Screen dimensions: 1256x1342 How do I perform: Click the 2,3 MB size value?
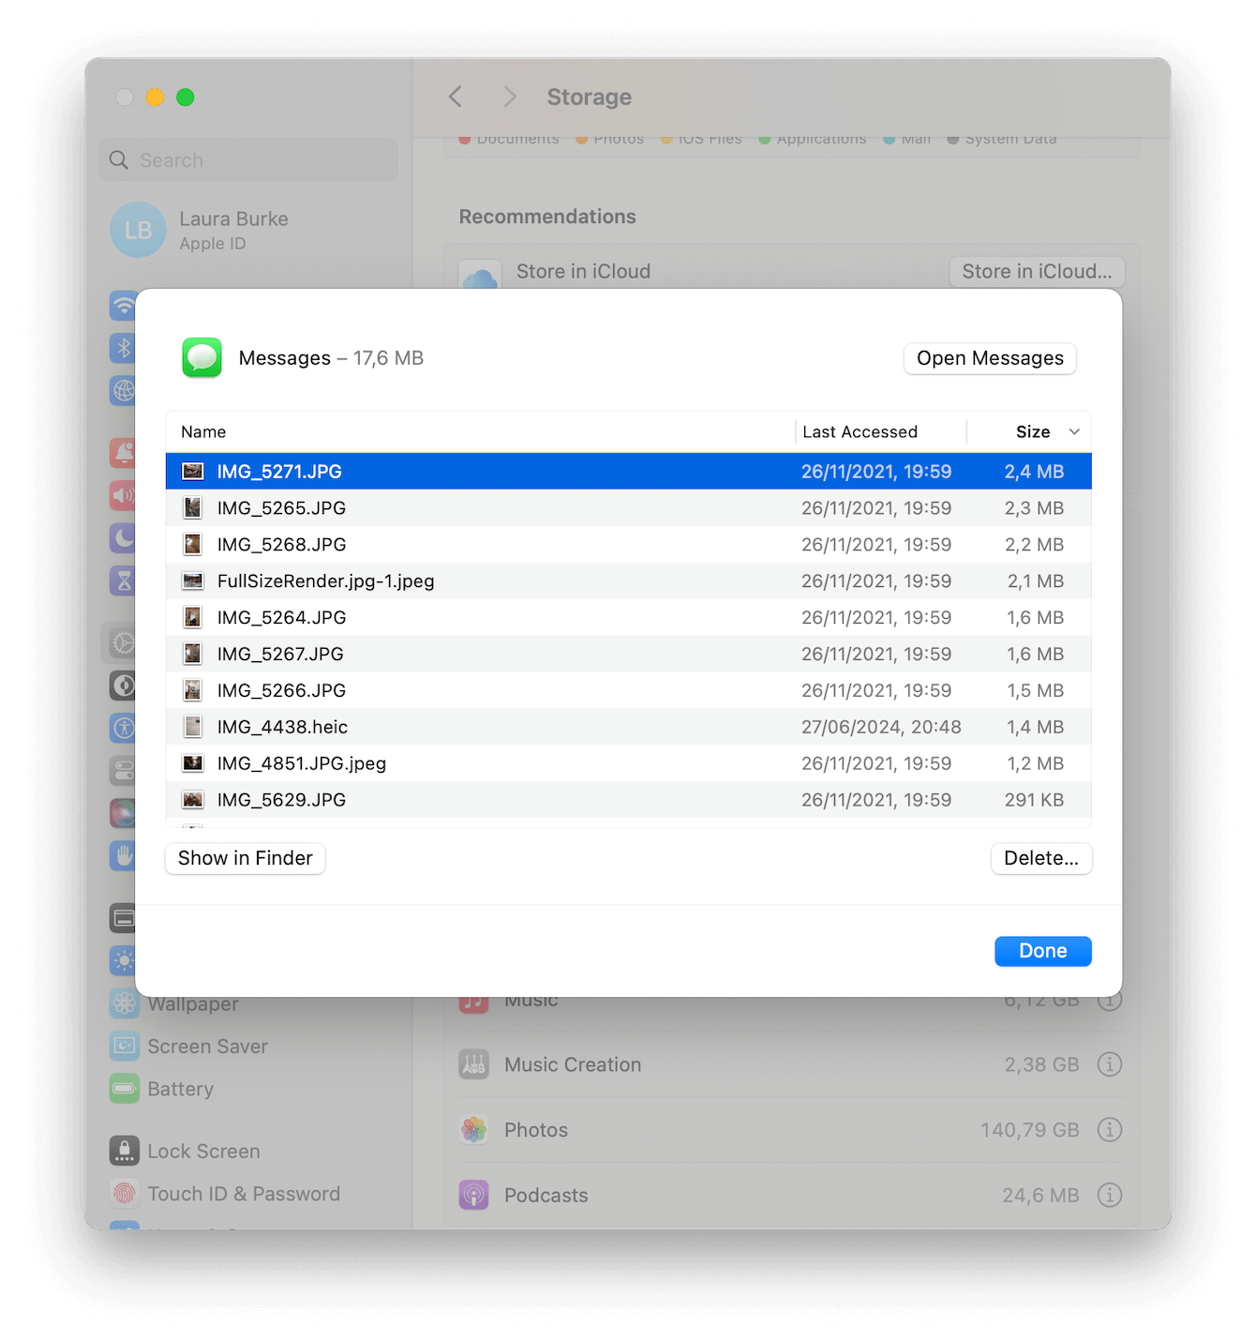click(1034, 507)
